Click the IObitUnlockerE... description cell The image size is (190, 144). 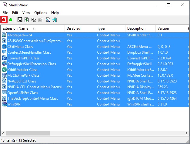point(141,70)
